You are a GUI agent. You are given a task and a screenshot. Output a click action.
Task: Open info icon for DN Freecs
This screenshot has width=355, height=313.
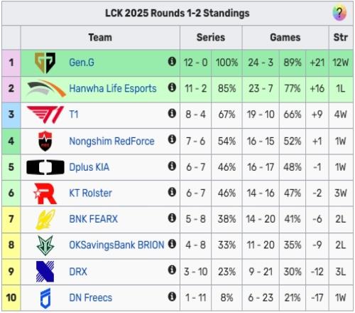coord(172,297)
